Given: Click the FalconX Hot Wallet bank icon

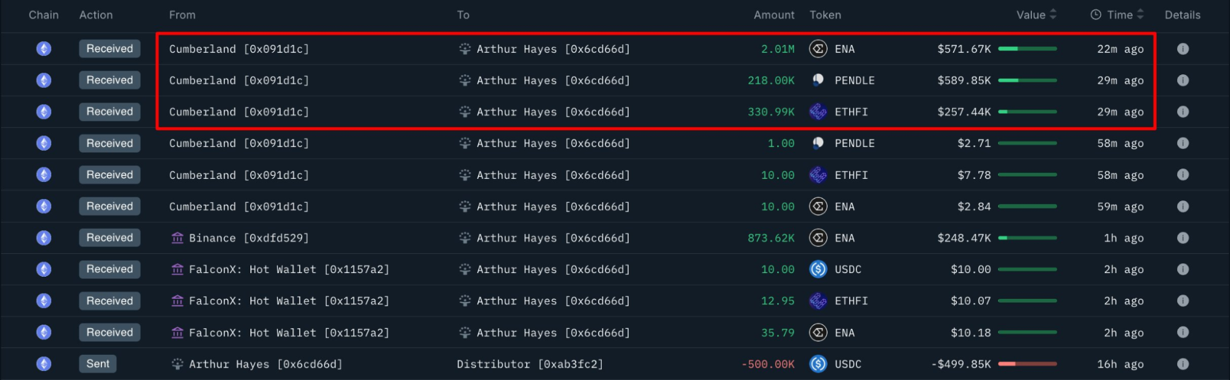Looking at the screenshot, I should (178, 269).
